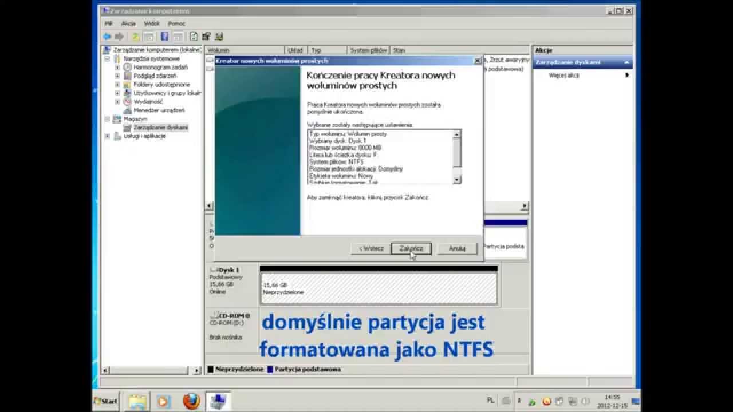Click the orange flame tray icon

tap(546, 401)
